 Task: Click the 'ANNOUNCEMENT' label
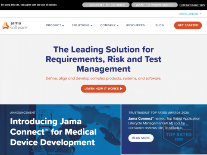pos(23,113)
